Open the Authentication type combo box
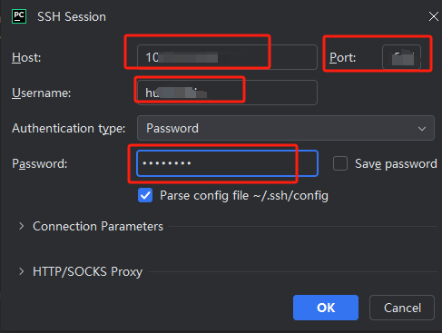Screen dimensions: 442x333 286,128
